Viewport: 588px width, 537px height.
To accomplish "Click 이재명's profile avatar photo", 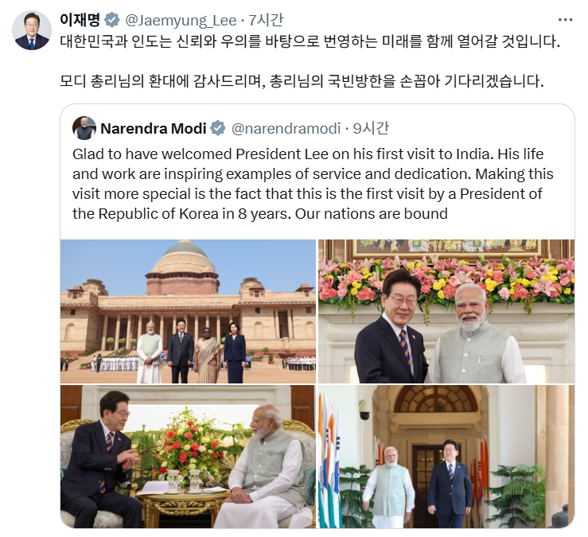I will [x=32, y=30].
